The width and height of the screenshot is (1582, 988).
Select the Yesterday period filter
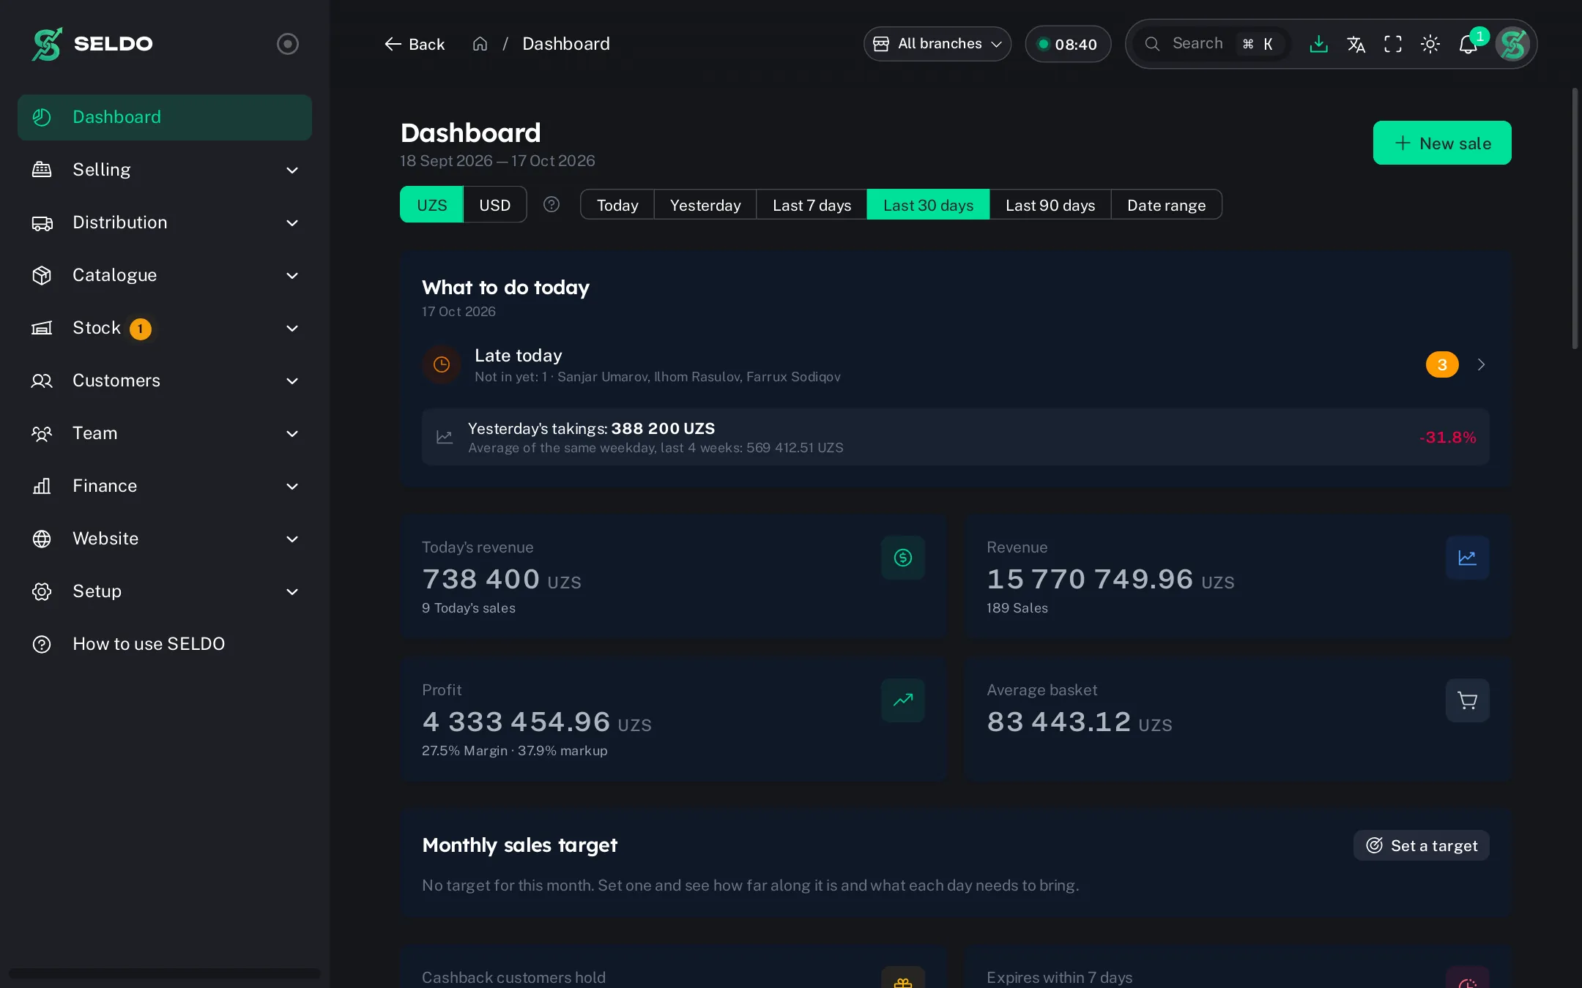point(705,204)
